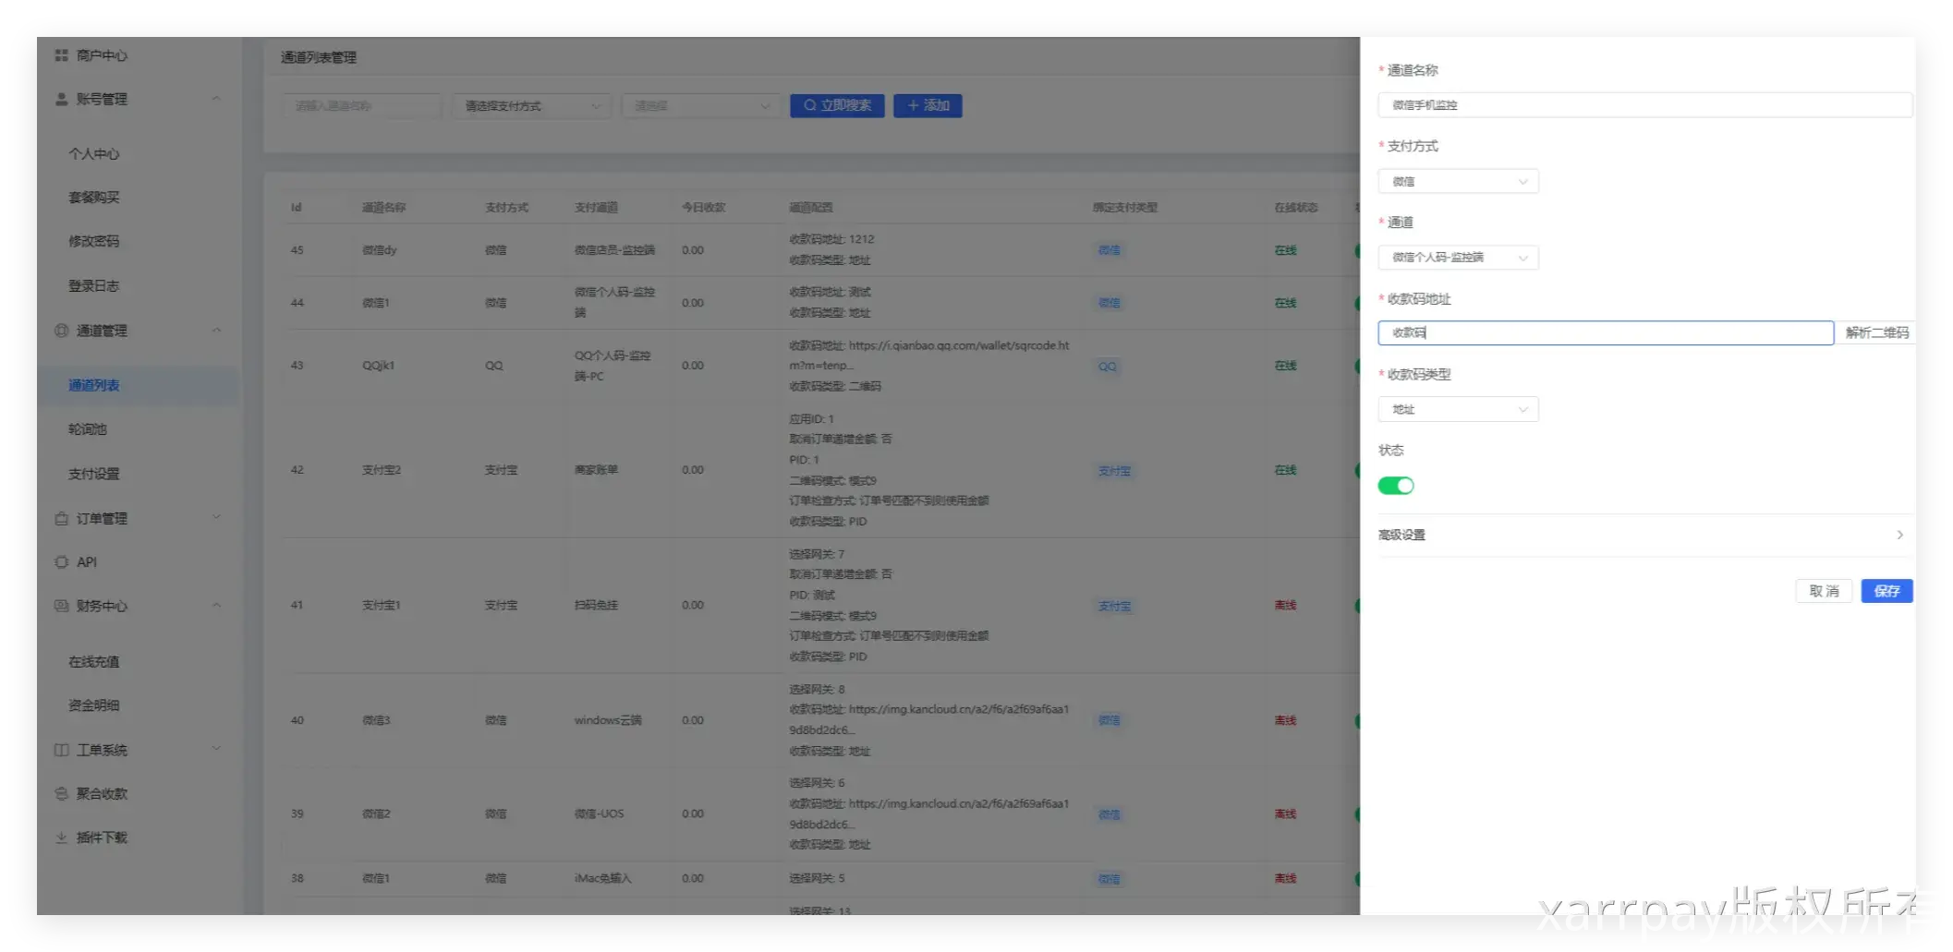Click the 财务中心 wallet icon

coord(61,606)
